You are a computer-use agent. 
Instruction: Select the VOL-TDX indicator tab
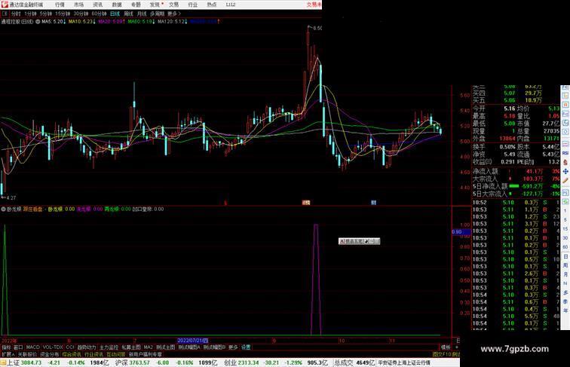point(53,347)
